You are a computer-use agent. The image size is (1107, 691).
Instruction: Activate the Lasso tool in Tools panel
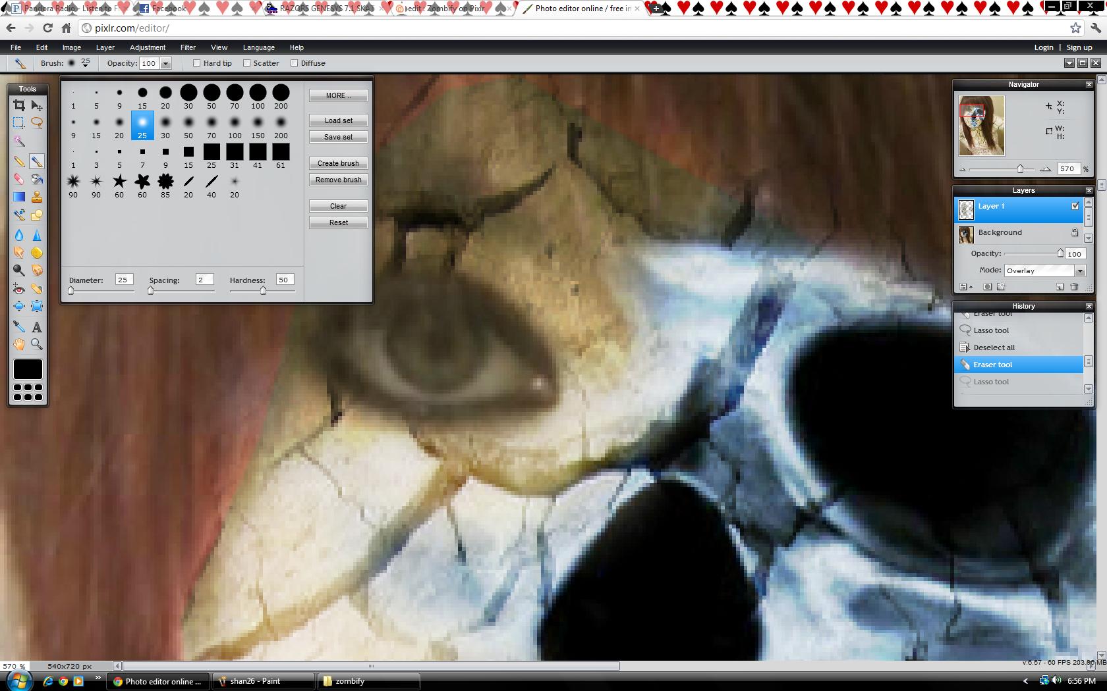(x=37, y=122)
